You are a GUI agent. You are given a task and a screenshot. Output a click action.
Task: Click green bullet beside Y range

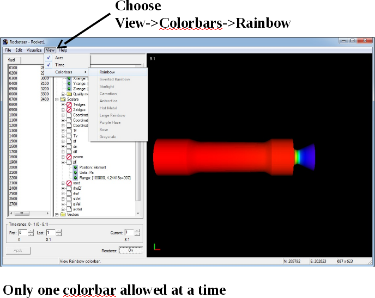[69, 84]
